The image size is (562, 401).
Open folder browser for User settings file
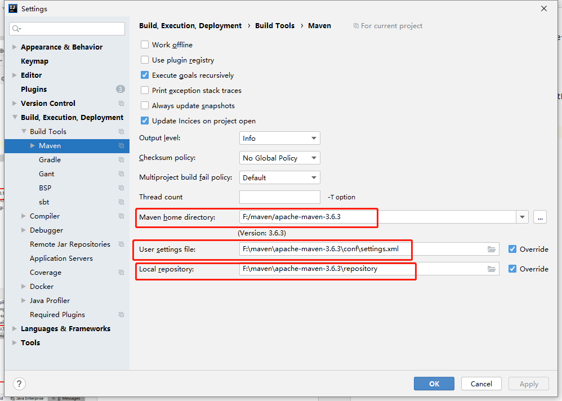(491, 249)
